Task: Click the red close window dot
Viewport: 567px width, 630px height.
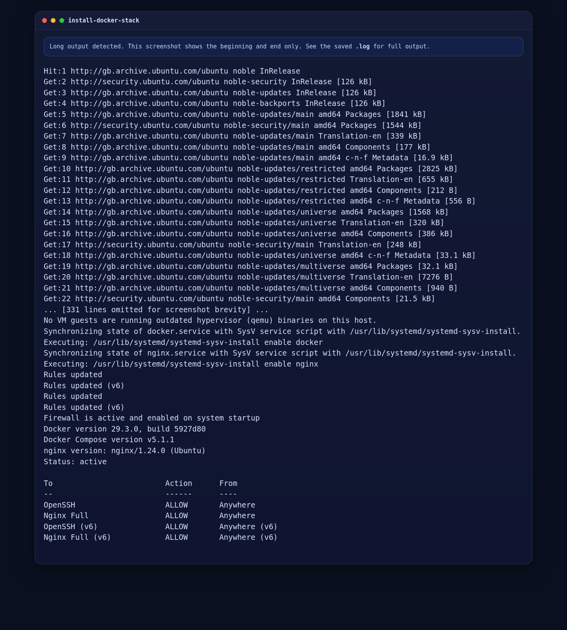Action: point(44,20)
